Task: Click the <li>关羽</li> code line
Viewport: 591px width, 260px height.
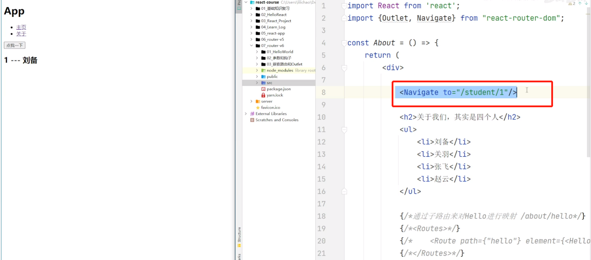Action: tap(444, 154)
